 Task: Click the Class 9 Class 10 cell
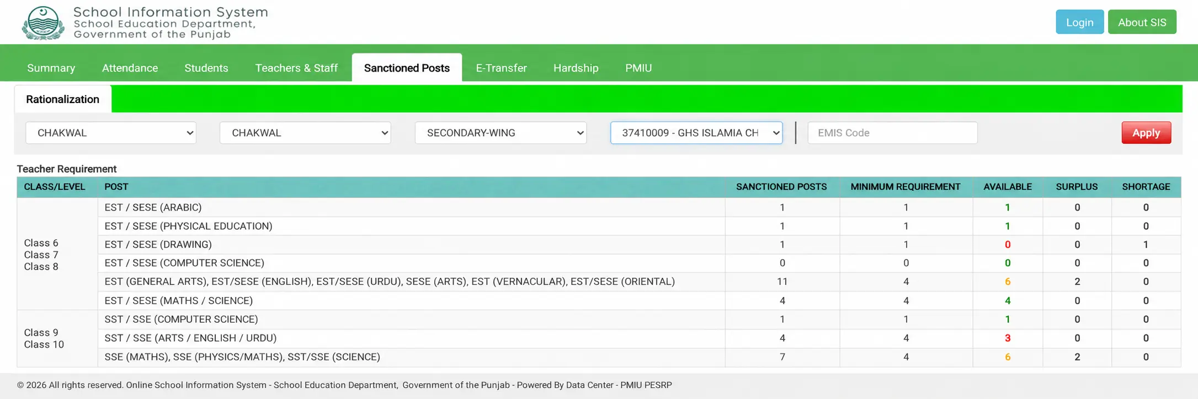tap(57, 338)
